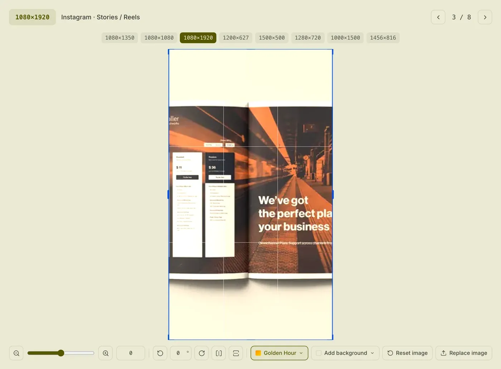The height and width of the screenshot is (369, 501).
Task: Choose the 1000×1500 size preset
Action: [x=345, y=38]
